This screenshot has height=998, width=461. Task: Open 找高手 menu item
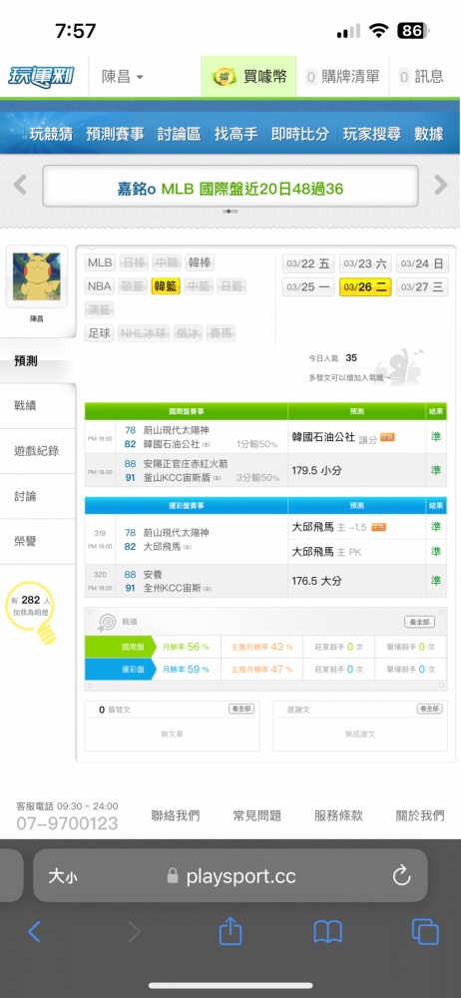[x=236, y=134]
